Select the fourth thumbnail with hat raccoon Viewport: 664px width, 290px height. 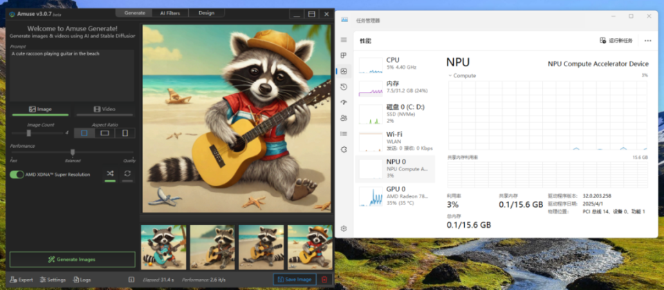[x=310, y=247]
